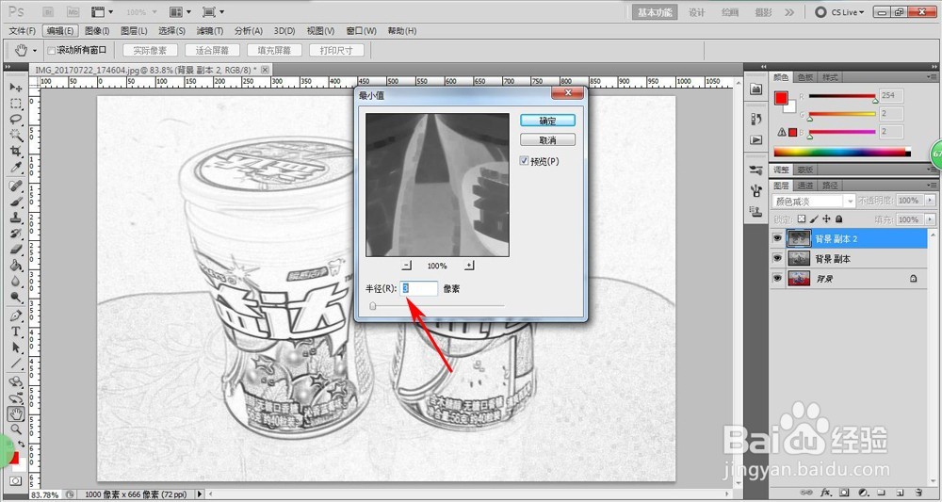
Task: Toggle the Preview checkbox in dialog
Action: coord(524,161)
